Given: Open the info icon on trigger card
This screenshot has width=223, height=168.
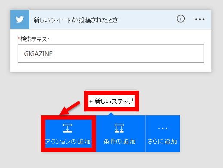Looking at the screenshot, I should (x=181, y=19).
